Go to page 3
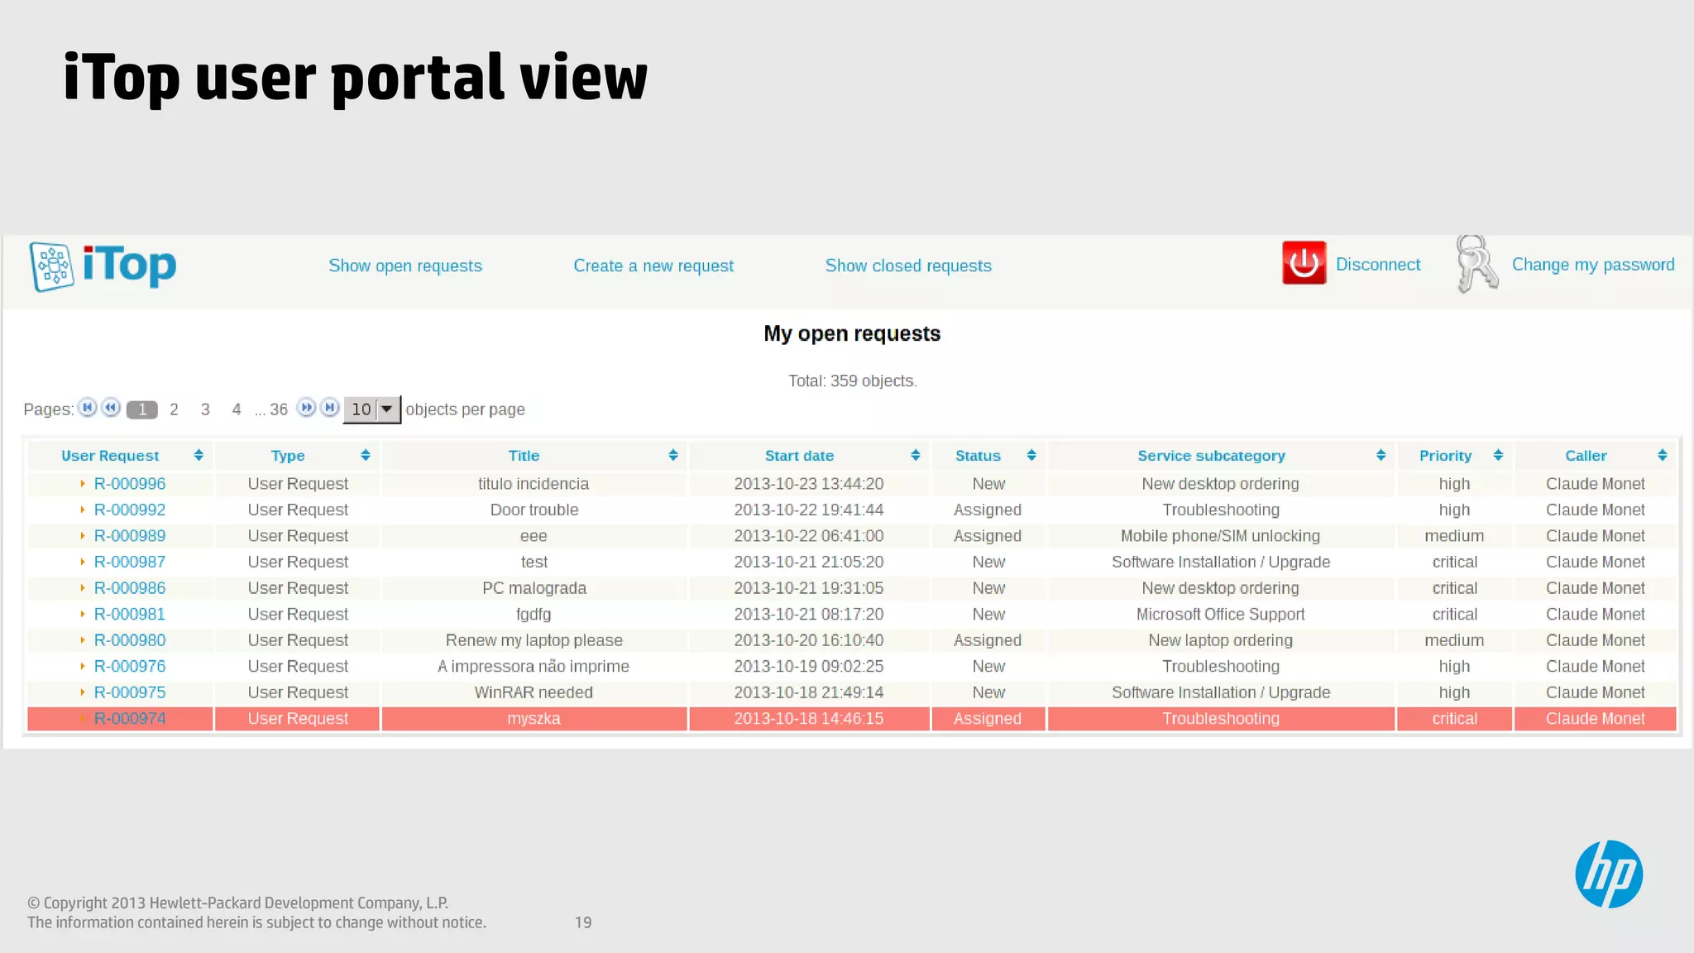The width and height of the screenshot is (1694, 953). (x=205, y=409)
